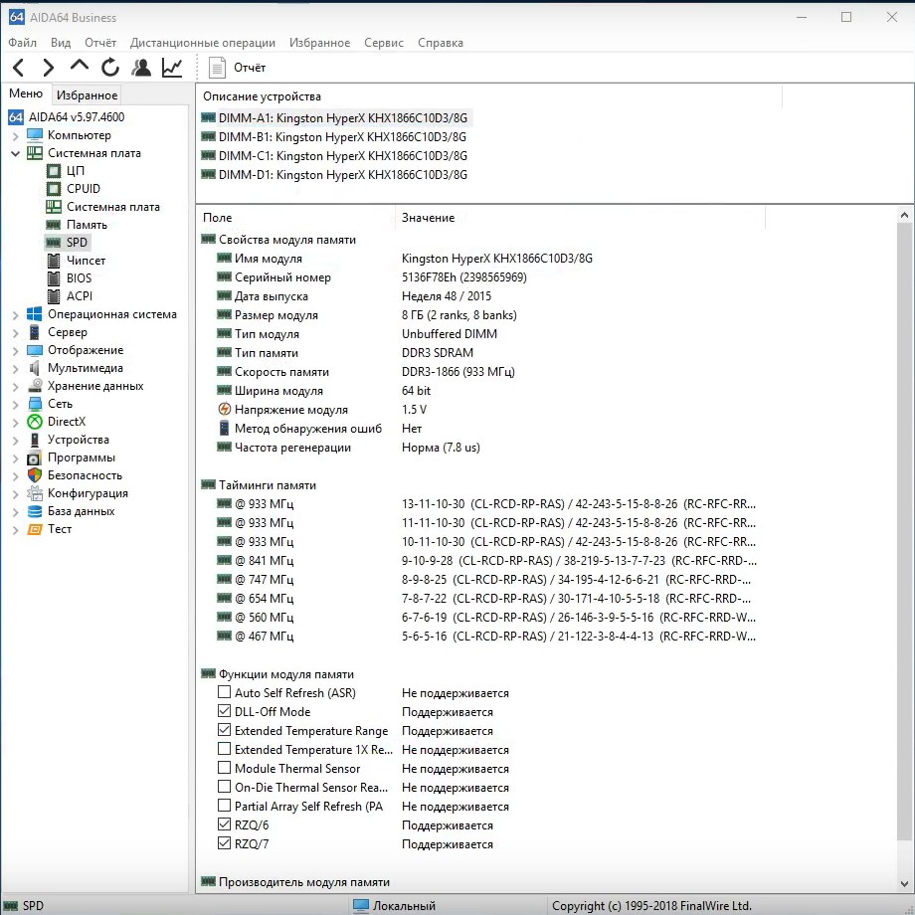
Task: Select the Хранение данных storage node
Action: point(95,386)
